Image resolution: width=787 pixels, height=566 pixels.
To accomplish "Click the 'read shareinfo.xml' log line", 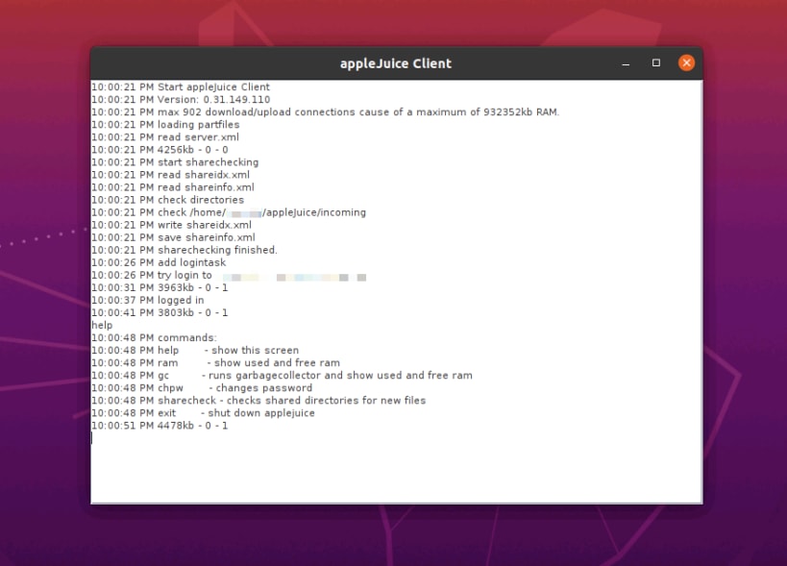I will click(173, 187).
